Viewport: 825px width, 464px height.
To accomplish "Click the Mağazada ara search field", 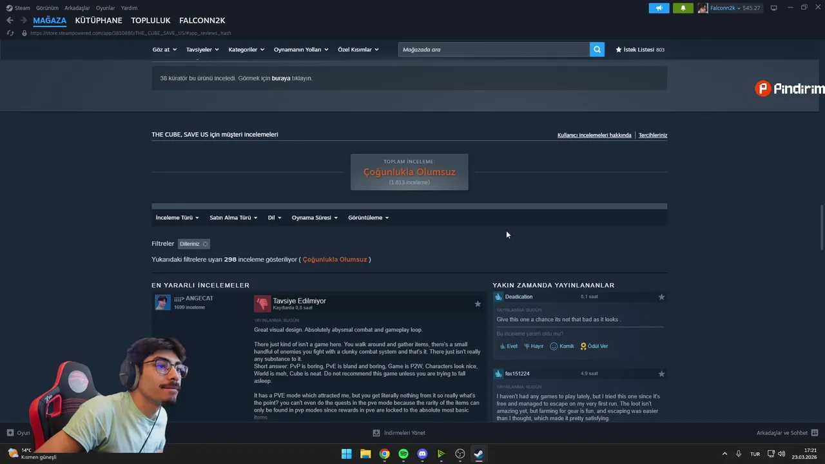I will (x=494, y=50).
